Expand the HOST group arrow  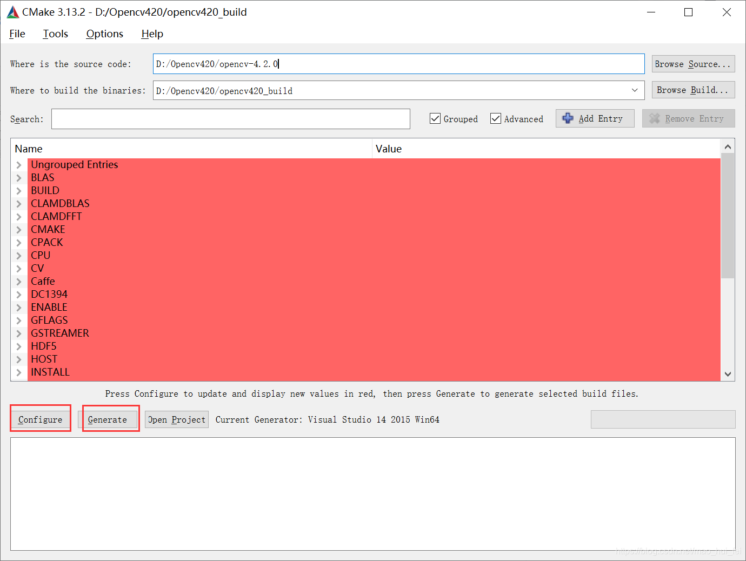click(x=19, y=359)
